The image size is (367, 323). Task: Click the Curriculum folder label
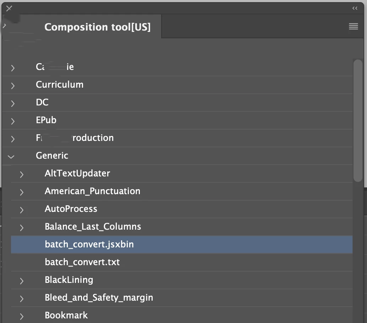tap(60, 84)
